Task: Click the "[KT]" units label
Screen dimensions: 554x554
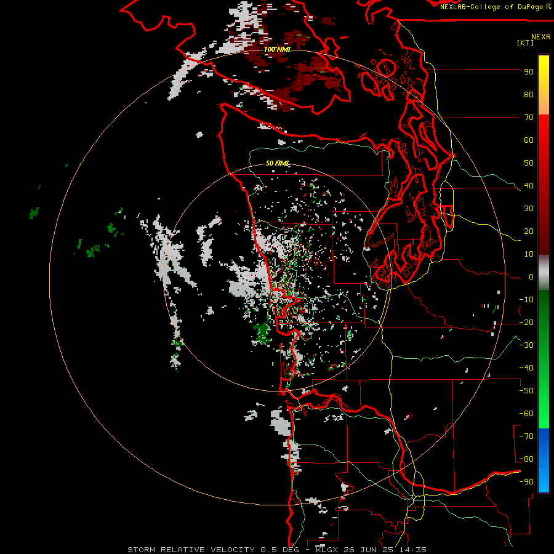Action: (525, 42)
